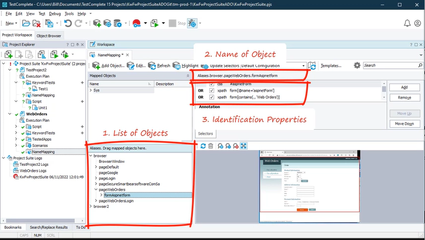Click Project Explorer's execution plan list icon
This screenshot has width=425, height=240.
click(x=42, y=54)
